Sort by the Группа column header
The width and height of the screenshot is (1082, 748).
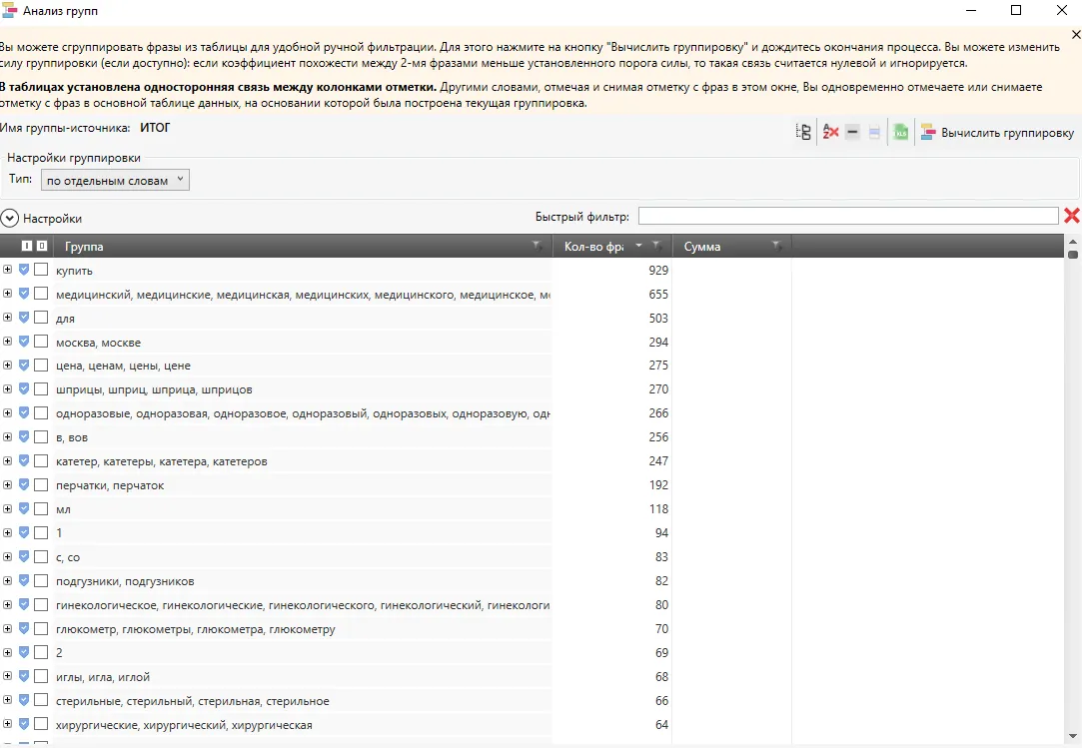(84, 247)
